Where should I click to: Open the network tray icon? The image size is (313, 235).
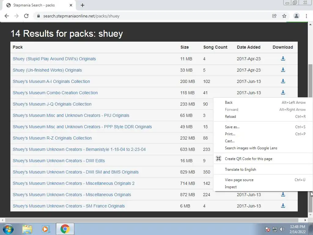275,229
